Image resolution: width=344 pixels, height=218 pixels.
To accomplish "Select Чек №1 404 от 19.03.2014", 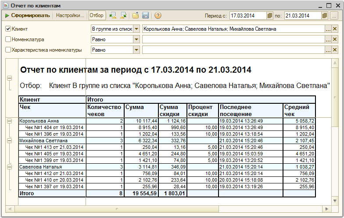I will [54, 127].
